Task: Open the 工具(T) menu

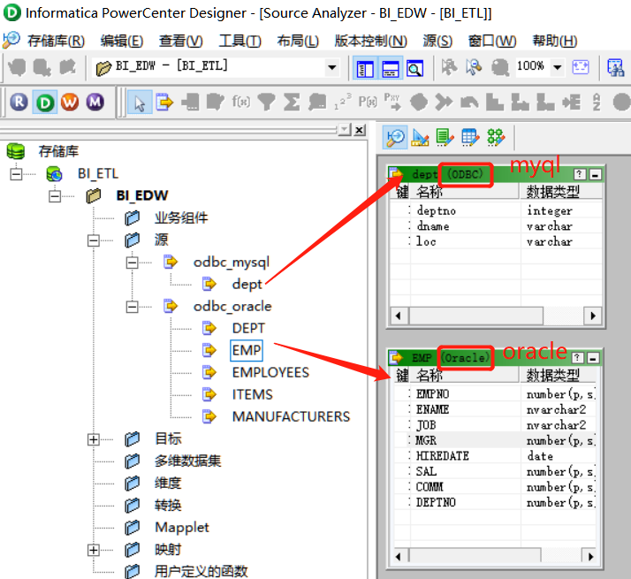Action: click(x=239, y=41)
